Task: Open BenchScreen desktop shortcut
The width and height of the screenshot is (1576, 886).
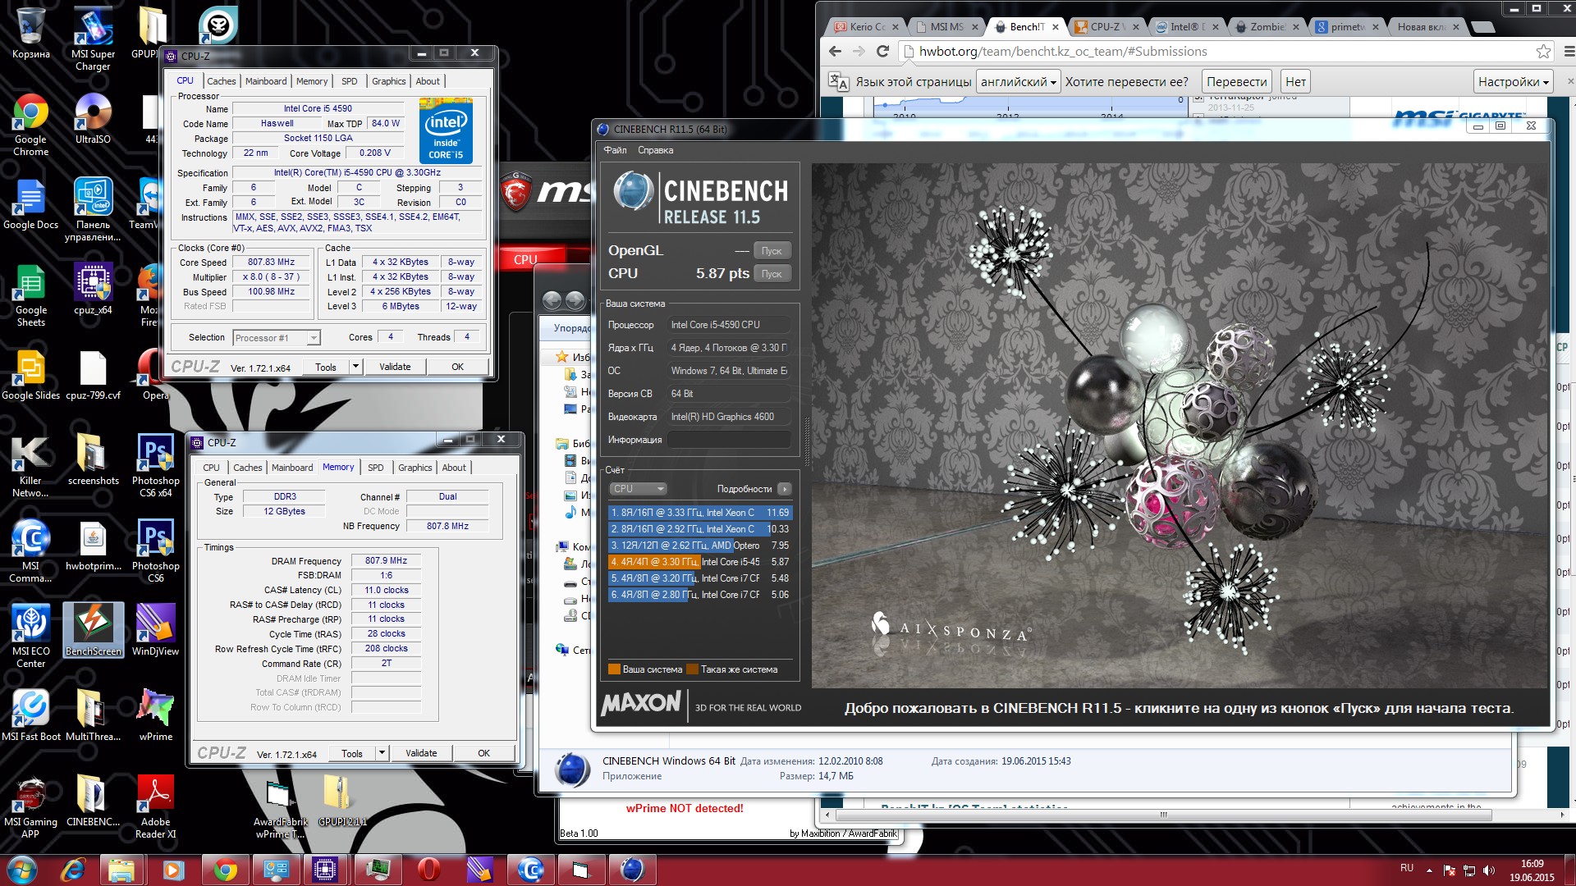Action: point(93,631)
